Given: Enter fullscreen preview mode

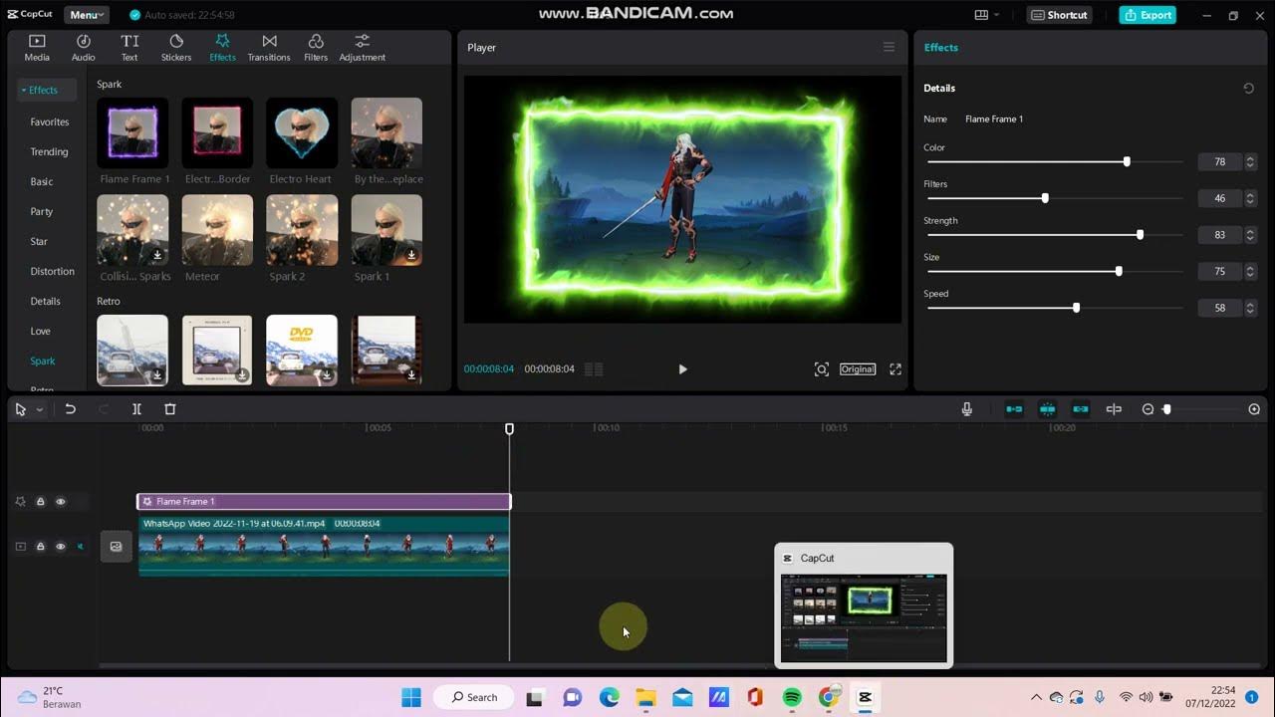Looking at the screenshot, I should point(895,369).
